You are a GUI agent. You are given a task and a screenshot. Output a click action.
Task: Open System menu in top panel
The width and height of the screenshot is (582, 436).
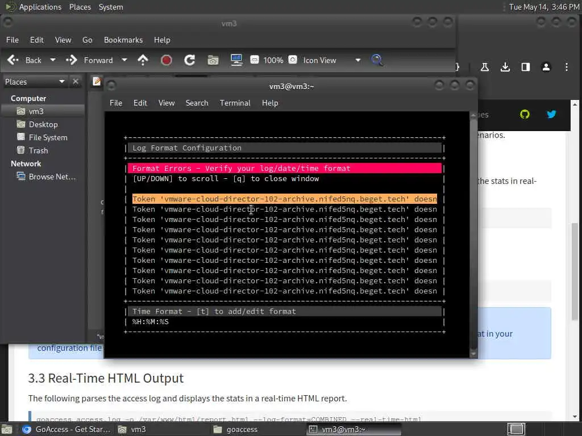click(x=111, y=7)
